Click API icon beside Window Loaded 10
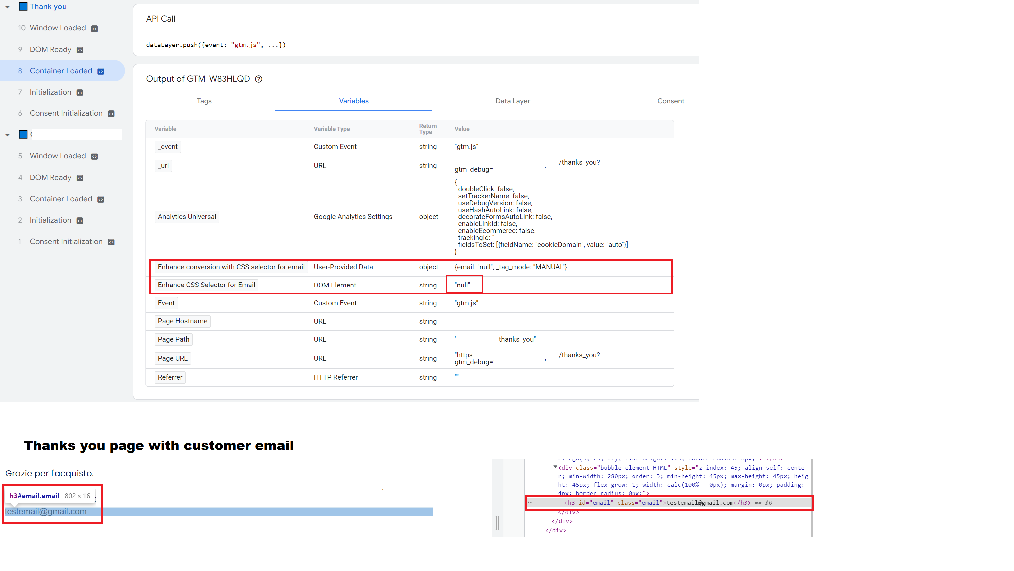Viewport: 1014px width, 571px height. coord(95,28)
